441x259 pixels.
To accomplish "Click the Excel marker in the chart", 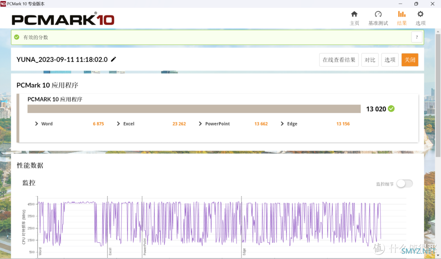I will tap(110, 251).
